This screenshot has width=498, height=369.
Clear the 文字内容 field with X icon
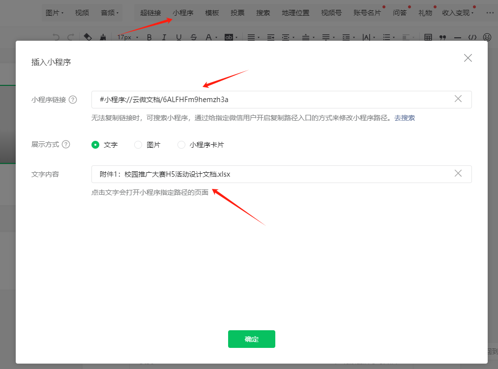[x=458, y=174]
